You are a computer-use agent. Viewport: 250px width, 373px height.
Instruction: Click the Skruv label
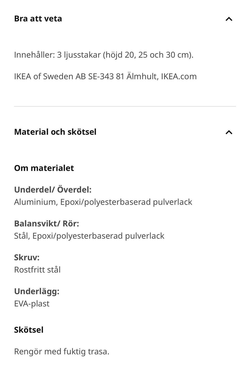(x=27, y=257)
